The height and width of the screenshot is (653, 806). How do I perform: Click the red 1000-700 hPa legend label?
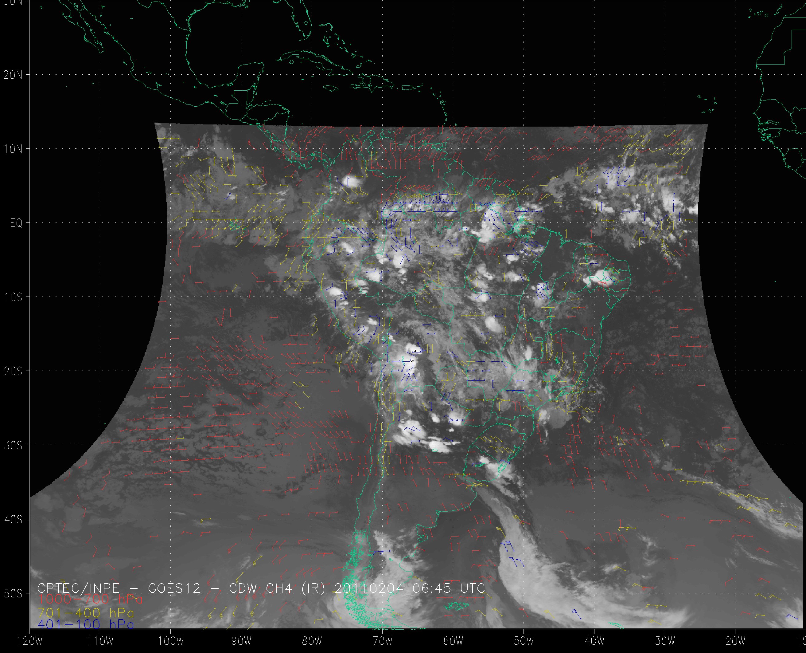[90, 599]
